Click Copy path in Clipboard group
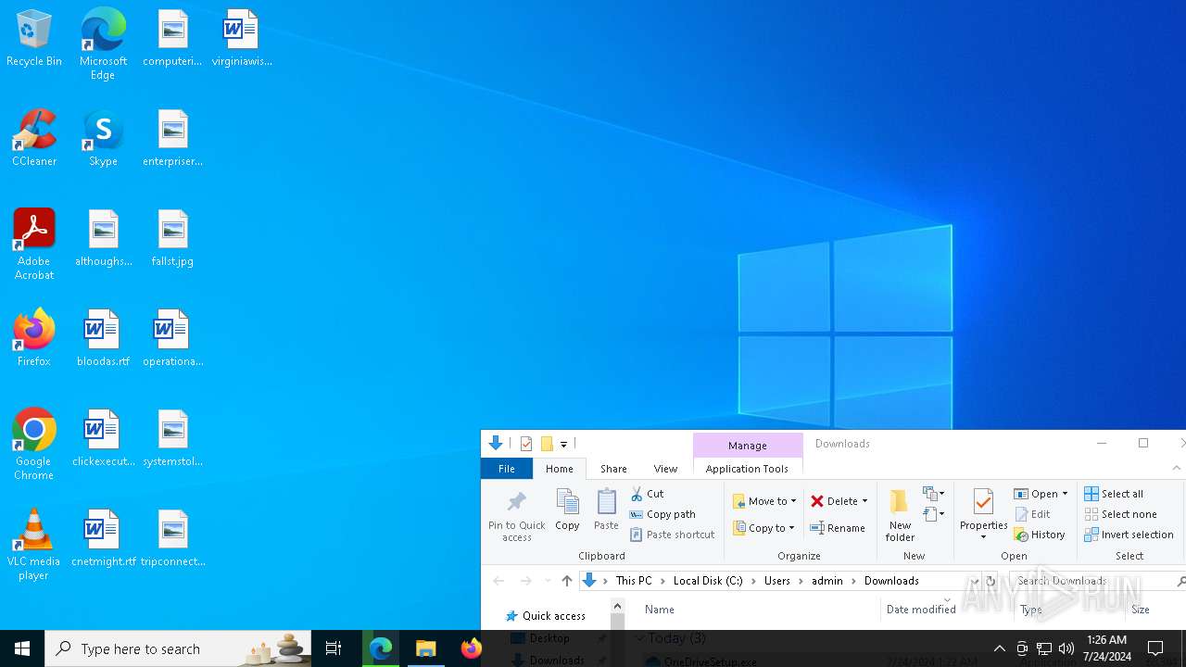Viewport: 1186px width, 667px height. [x=662, y=514]
